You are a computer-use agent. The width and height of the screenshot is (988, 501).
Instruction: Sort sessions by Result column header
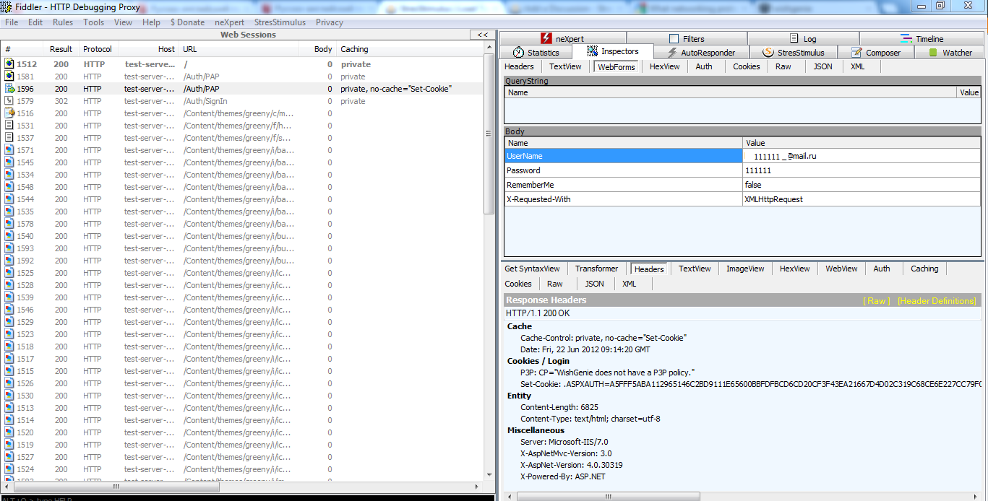(61, 49)
